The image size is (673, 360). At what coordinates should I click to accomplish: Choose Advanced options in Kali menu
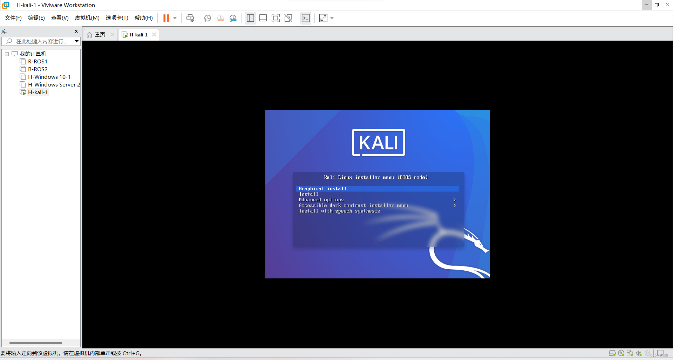(378, 200)
